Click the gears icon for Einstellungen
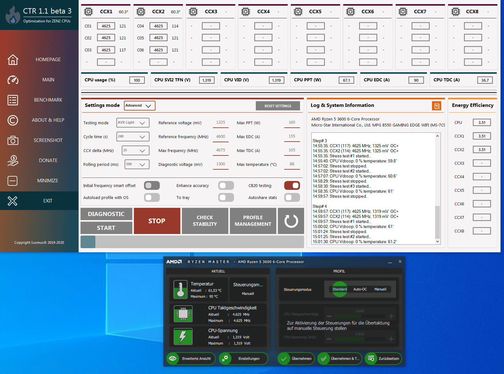Viewport: 504px width, 374px height. 225,359
